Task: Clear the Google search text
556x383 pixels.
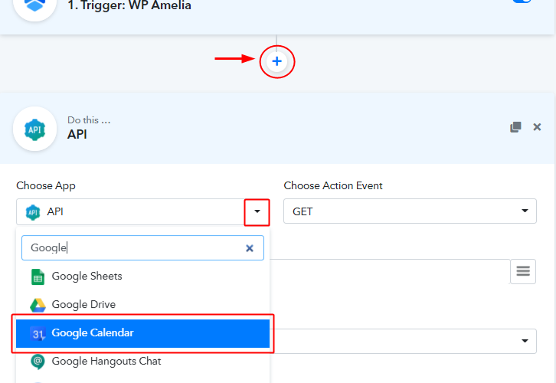Action: (250, 248)
